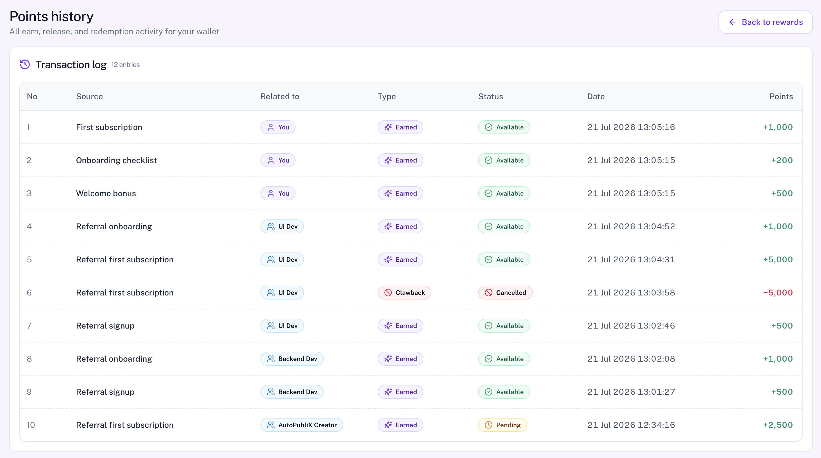Click the "Onboarding checklist" source text
This screenshot has width=821, height=458.
(x=116, y=160)
